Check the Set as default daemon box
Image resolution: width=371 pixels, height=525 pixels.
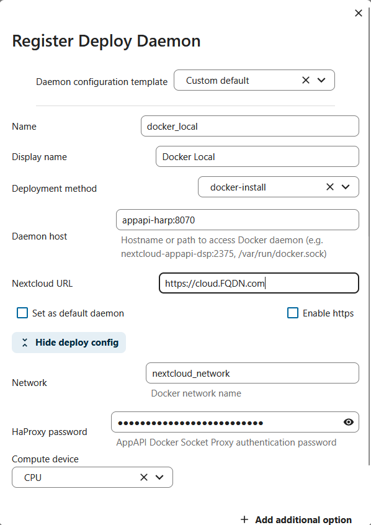point(22,313)
